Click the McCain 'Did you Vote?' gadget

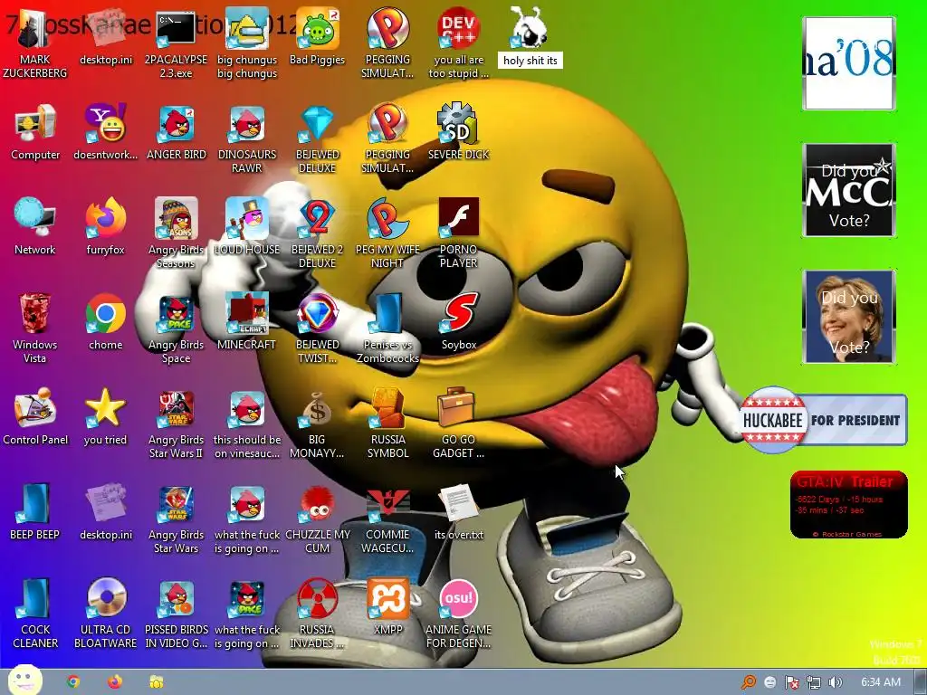tap(849, 190)
